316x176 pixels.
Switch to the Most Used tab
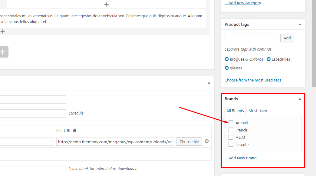(258, 111)
